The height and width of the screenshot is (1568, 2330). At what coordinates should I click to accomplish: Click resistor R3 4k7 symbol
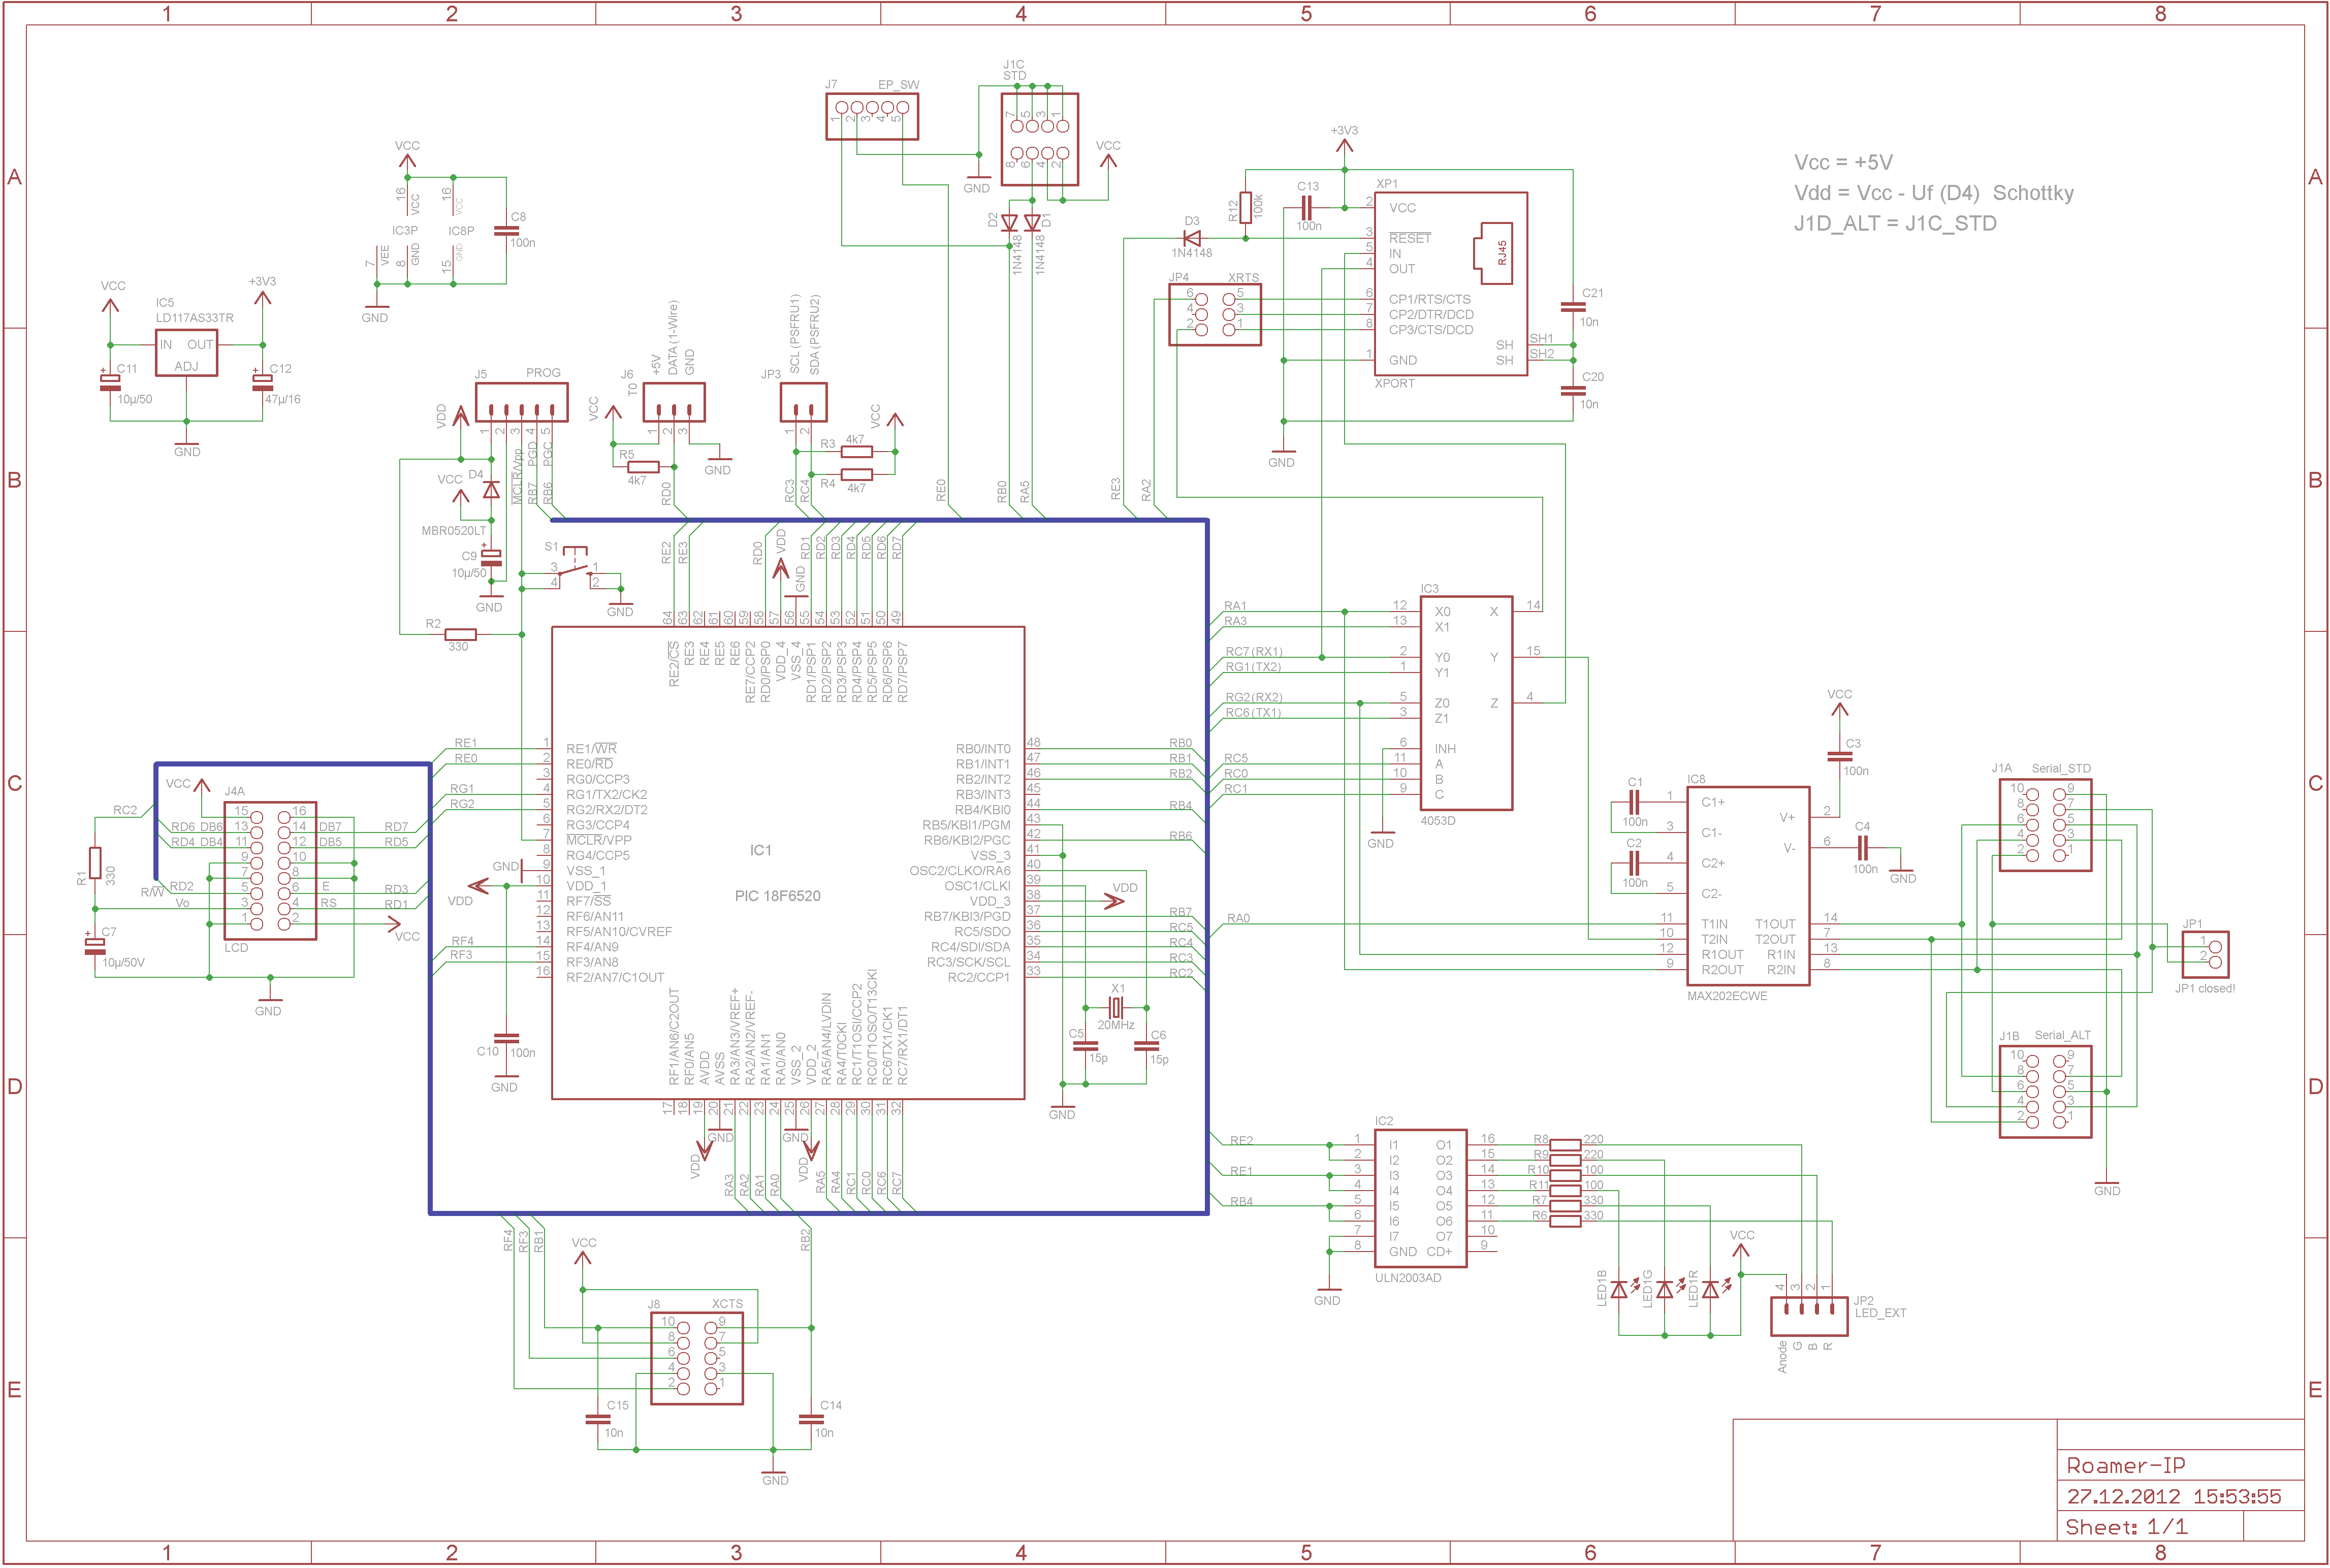[857, 452]
